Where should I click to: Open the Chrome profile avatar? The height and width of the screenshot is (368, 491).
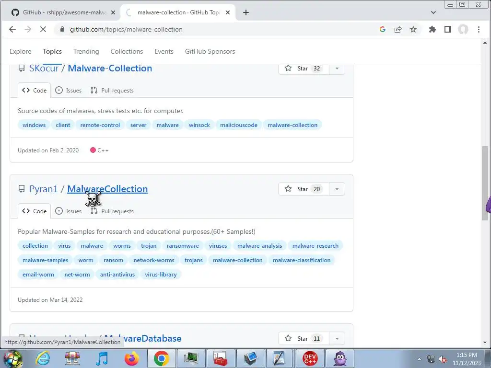coord(463,29)
